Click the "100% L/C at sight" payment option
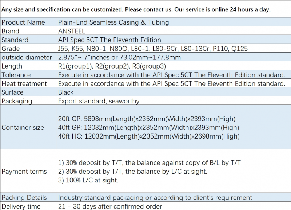The image size is (291, 210). tap(88, 180)
